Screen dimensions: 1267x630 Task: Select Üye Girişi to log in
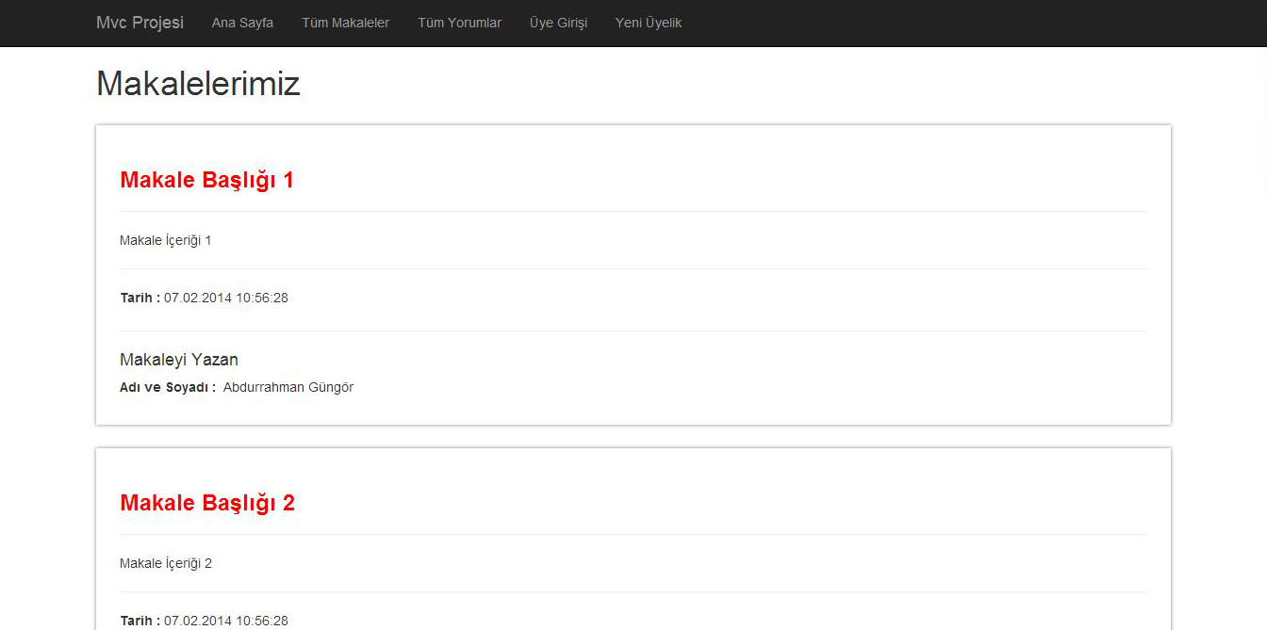click(x=558, y=23)
